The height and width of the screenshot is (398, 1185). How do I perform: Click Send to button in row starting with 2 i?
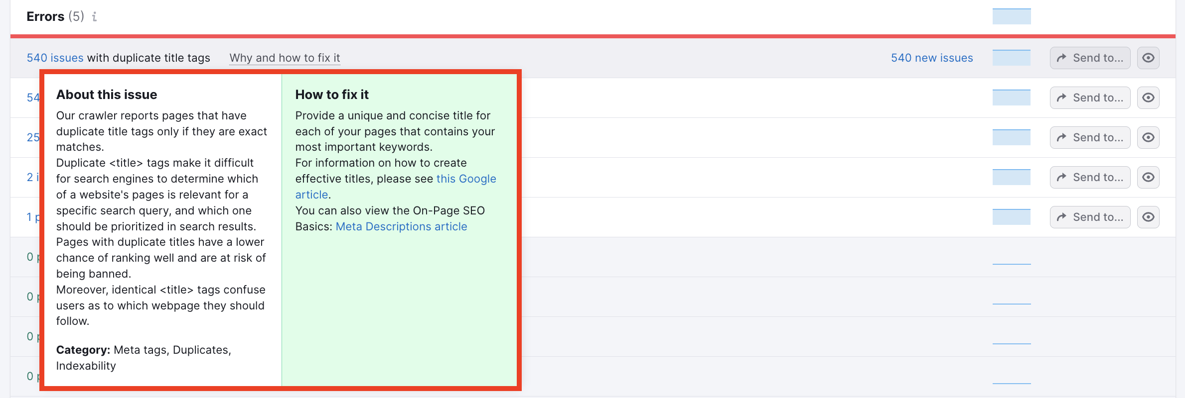(1090, 177)
